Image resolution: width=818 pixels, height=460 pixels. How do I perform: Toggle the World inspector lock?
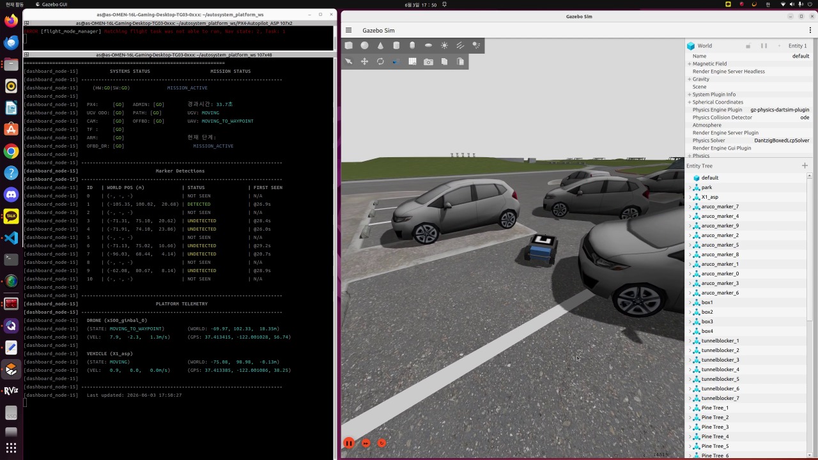748,46
